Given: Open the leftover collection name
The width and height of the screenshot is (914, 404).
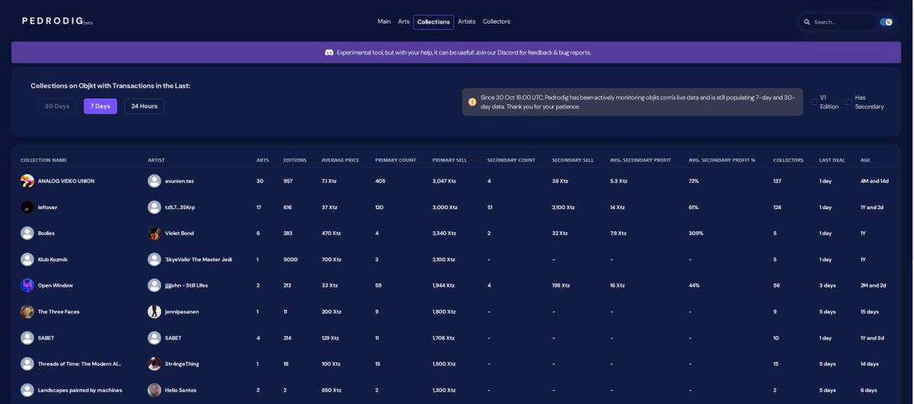Looking at the screenshot, I should 47,207.
